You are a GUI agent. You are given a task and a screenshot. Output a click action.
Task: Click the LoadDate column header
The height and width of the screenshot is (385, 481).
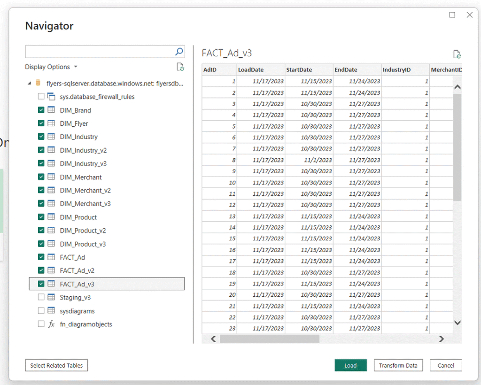click(261, 69)
